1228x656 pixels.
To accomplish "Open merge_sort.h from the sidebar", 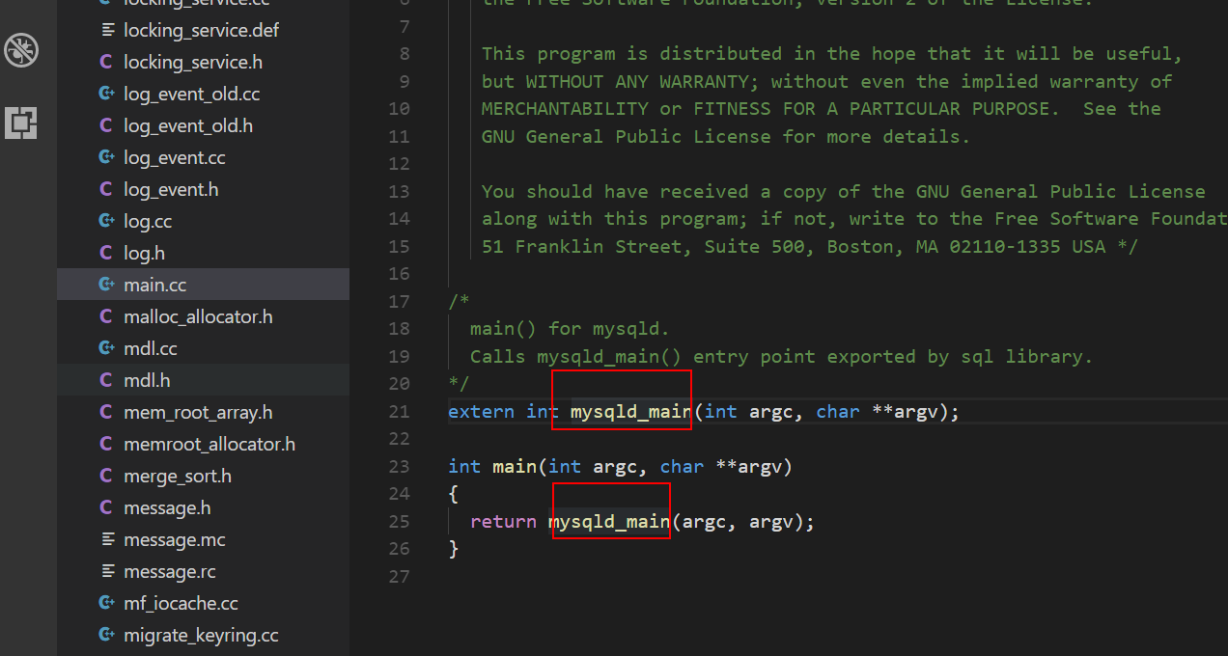I will click(x=178, y=475).
